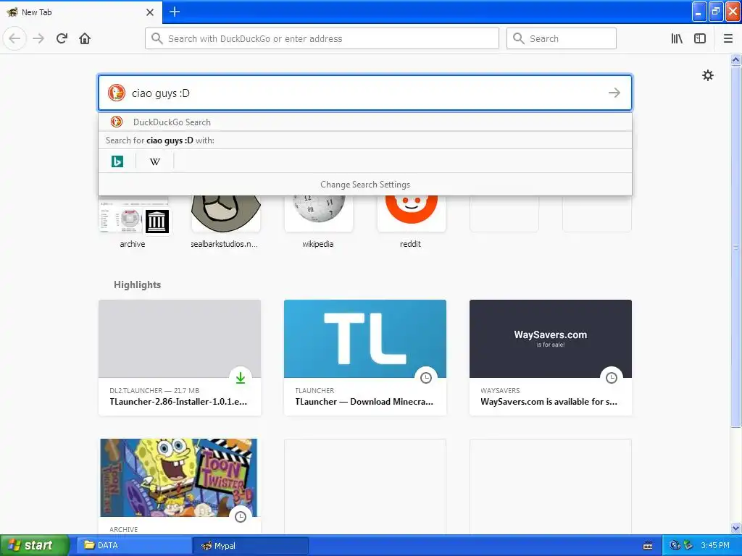Image resolution: width=742 pixels, height=556 pixels.
Task: Click clock history icon on TLauncher card
Action: pyautogui.click(x=426, y=378)
